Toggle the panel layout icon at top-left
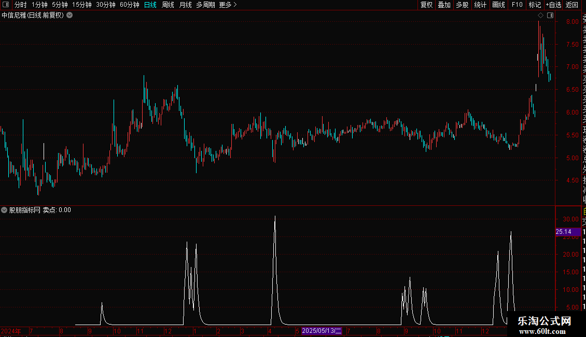This screenshot has height=337, width=586. pyautogui.click(x=6, y=5)
